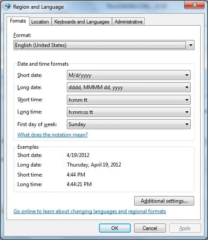Open the Long time format dropdown

tap(129, 112)
